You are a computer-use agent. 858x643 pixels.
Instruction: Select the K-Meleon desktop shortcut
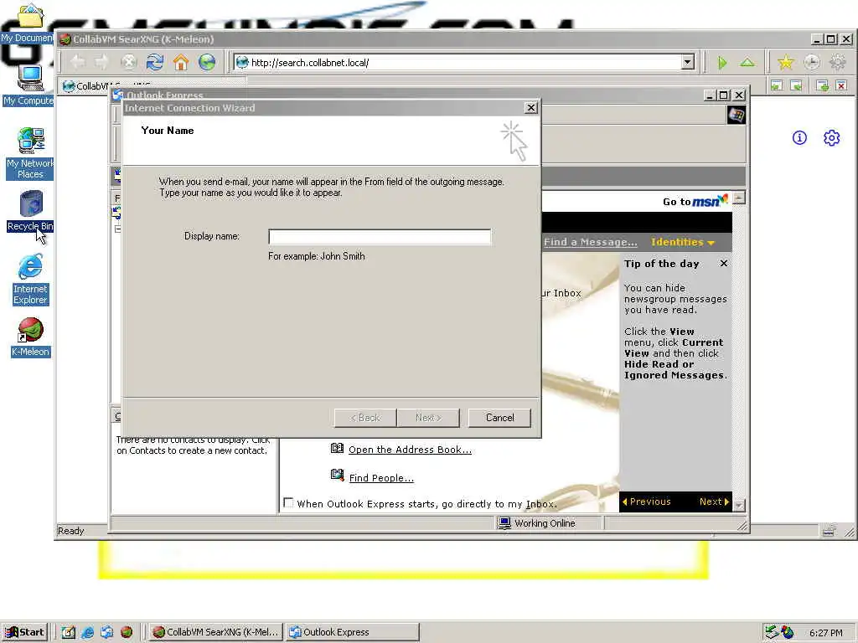point(31,337)
